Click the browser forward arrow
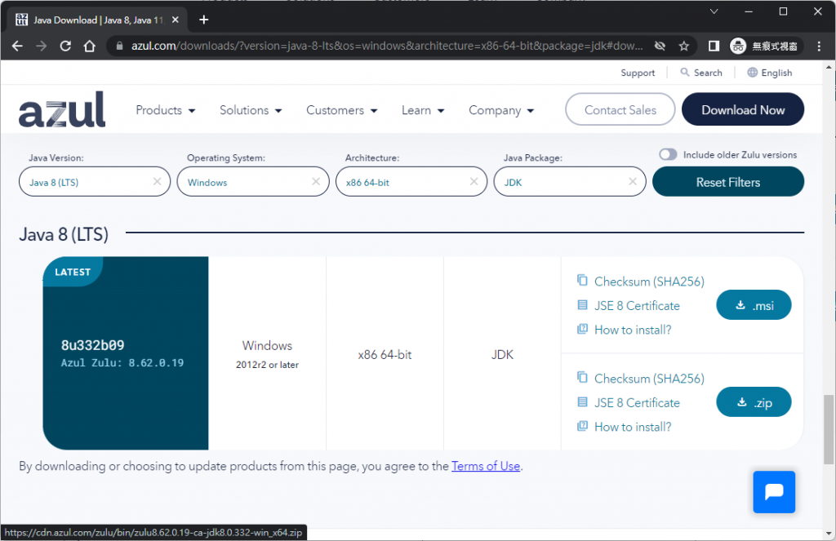The image size is (836, 541). 41,47
